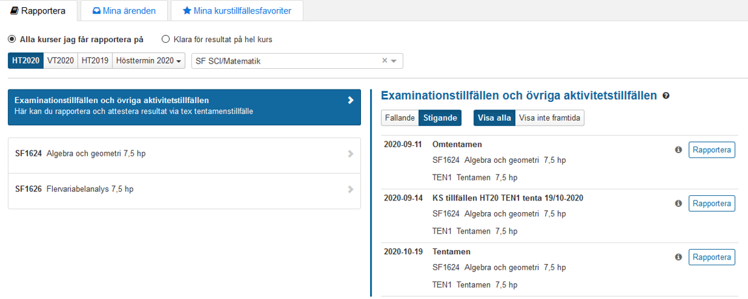
Task: Switch to Mina kurstillfällesfavoriter tab
Action: click(236, 10)
